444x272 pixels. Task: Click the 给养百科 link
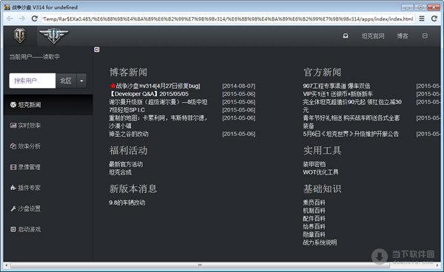click(x=314, y=226)
